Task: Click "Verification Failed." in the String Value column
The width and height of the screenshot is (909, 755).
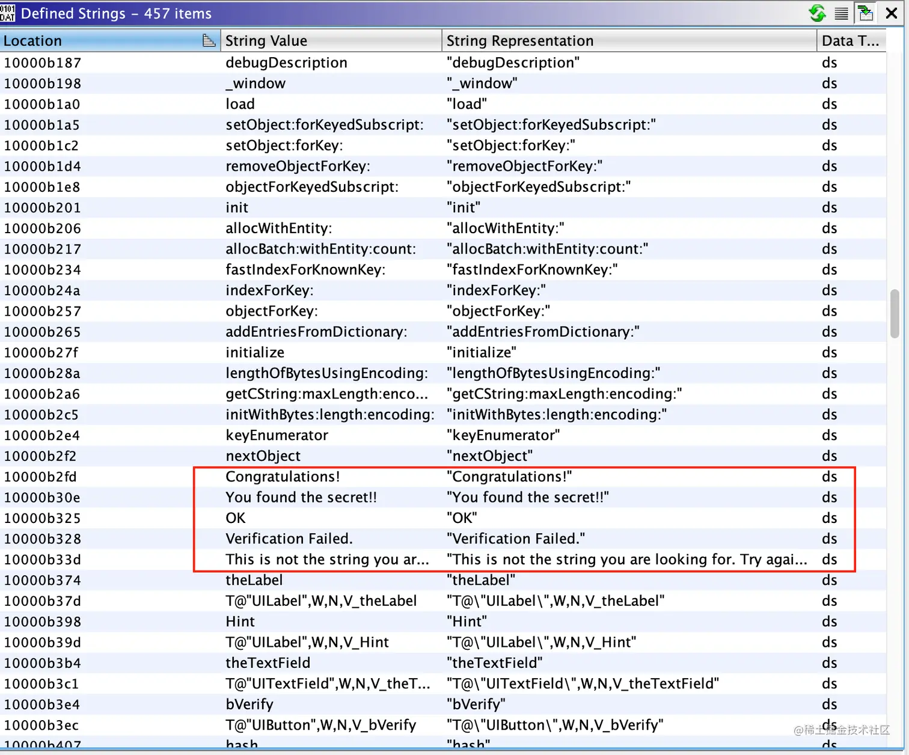Action: point(289,539)
